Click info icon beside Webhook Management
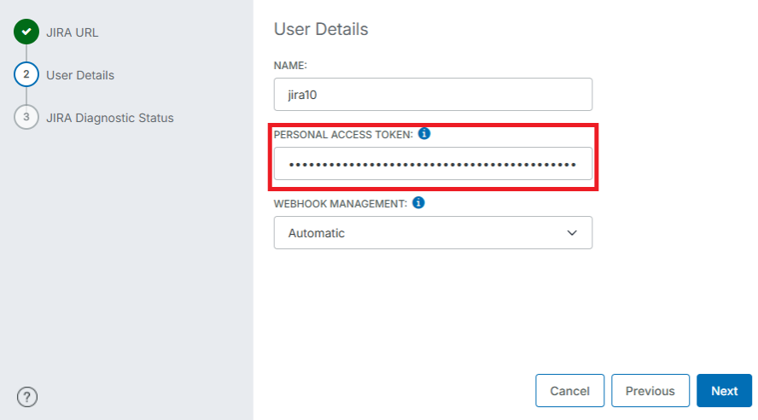758x420 pixels. [418, 204]
